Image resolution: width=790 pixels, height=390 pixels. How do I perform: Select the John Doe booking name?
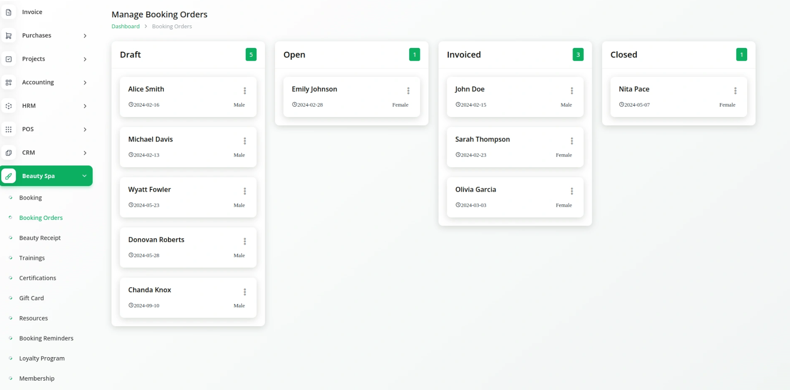pyautogui.click(x=470, y=89)
